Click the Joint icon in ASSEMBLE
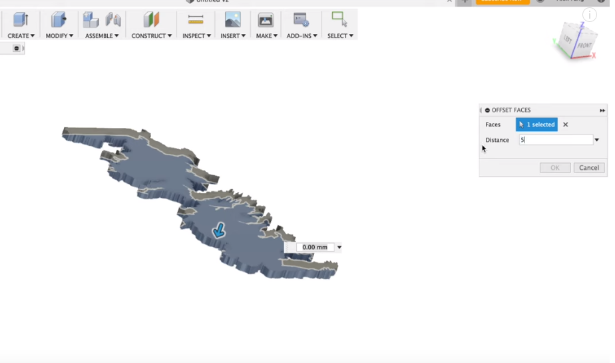Viewport: 615px width, 363px height. (113, 19)
